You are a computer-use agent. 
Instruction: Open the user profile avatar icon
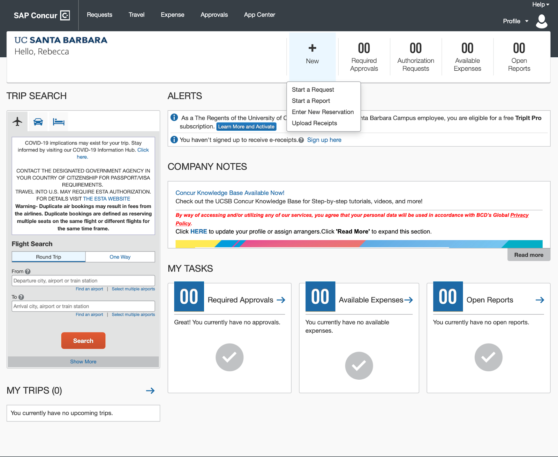tap(542, 21)
